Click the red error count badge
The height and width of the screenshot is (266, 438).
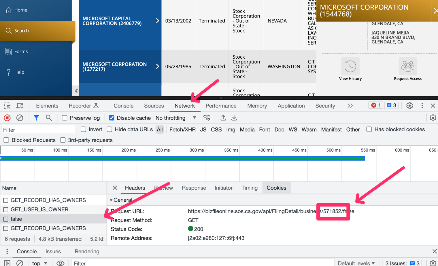(x=376, y=105)
